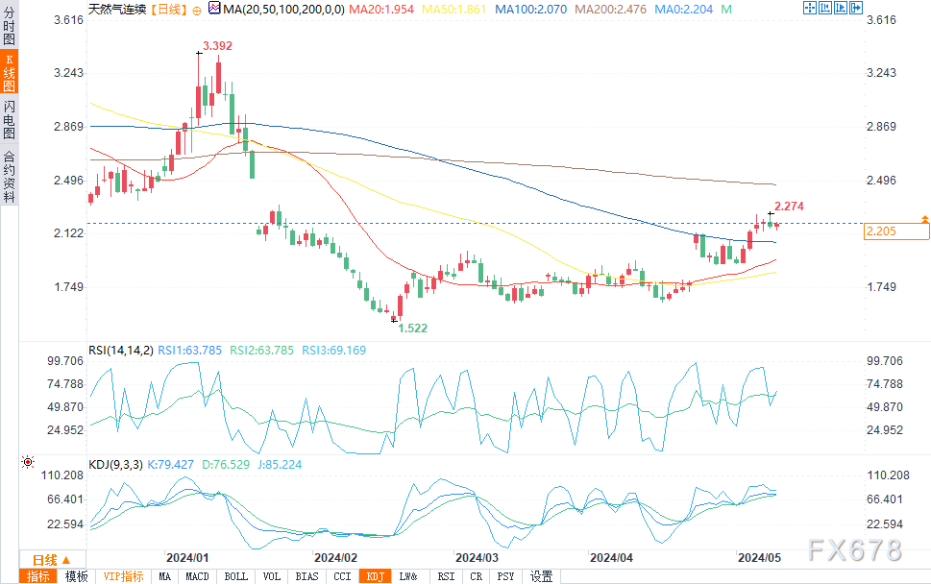Click the MA(20,50,100,200,0,0) parameters label

point(283,10)
